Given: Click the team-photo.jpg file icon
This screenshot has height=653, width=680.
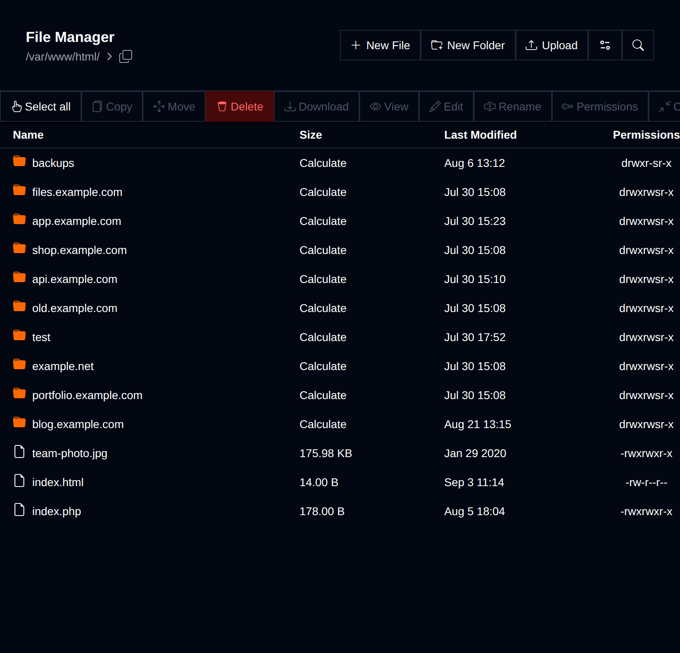Looking at the screenshot, I should pyautogui.click(x=19, y=452).
